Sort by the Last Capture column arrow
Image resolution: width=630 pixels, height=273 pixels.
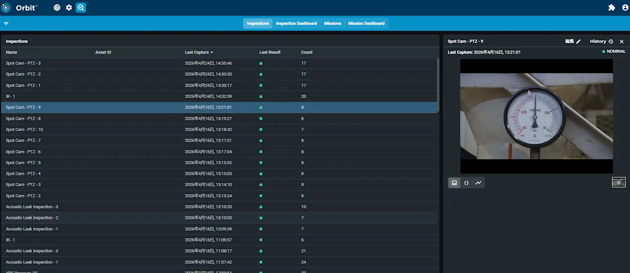click(212, 52)
